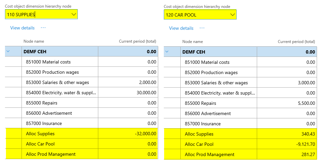Select Alloc Prod Management row in right grid
Viewport: 320px width, 162px height.
[209, 154]
